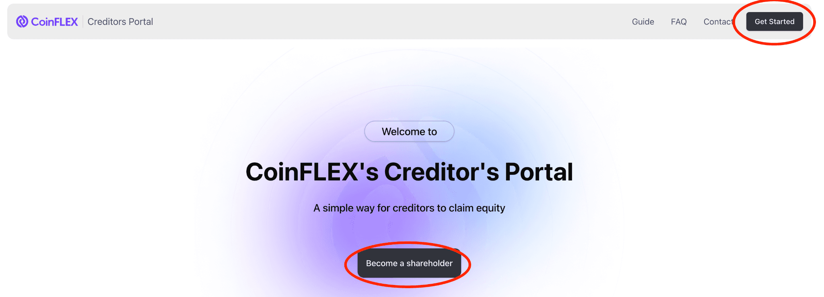Click the word shareholder on the dark button
Image resolution: width=824 pixels, height=297 pixels.
429,263
